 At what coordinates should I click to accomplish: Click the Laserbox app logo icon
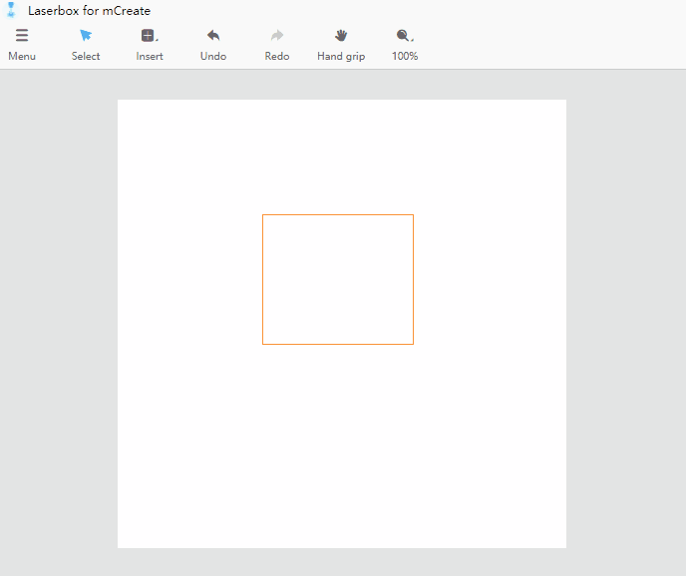click(x=11, y=10)
